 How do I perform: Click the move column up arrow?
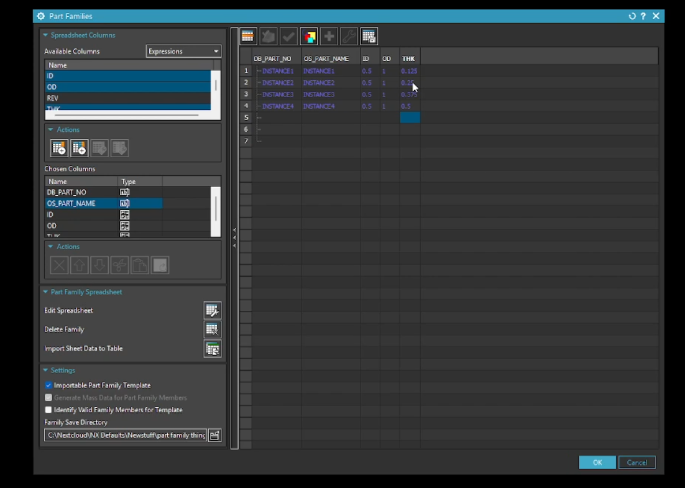tap(79, 265)
